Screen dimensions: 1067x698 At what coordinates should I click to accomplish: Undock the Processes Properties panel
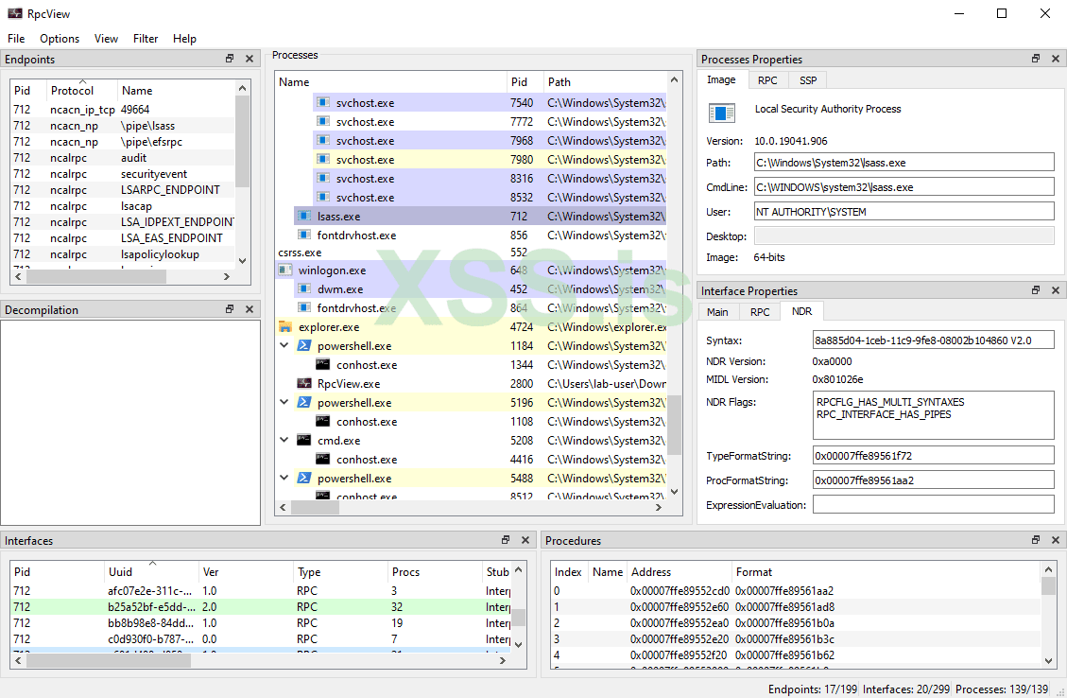1036,59
